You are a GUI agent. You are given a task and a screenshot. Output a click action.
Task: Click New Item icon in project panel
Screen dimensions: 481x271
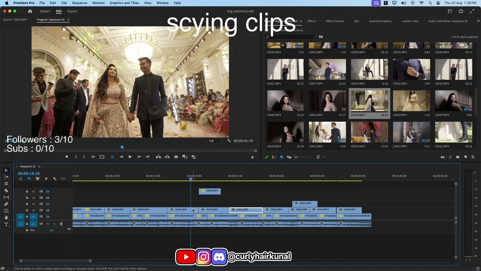tap(465, 157)
